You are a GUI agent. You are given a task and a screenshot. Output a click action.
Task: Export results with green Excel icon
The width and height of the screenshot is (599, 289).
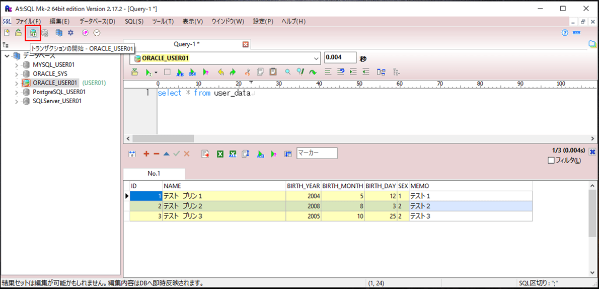pos(220,154)
